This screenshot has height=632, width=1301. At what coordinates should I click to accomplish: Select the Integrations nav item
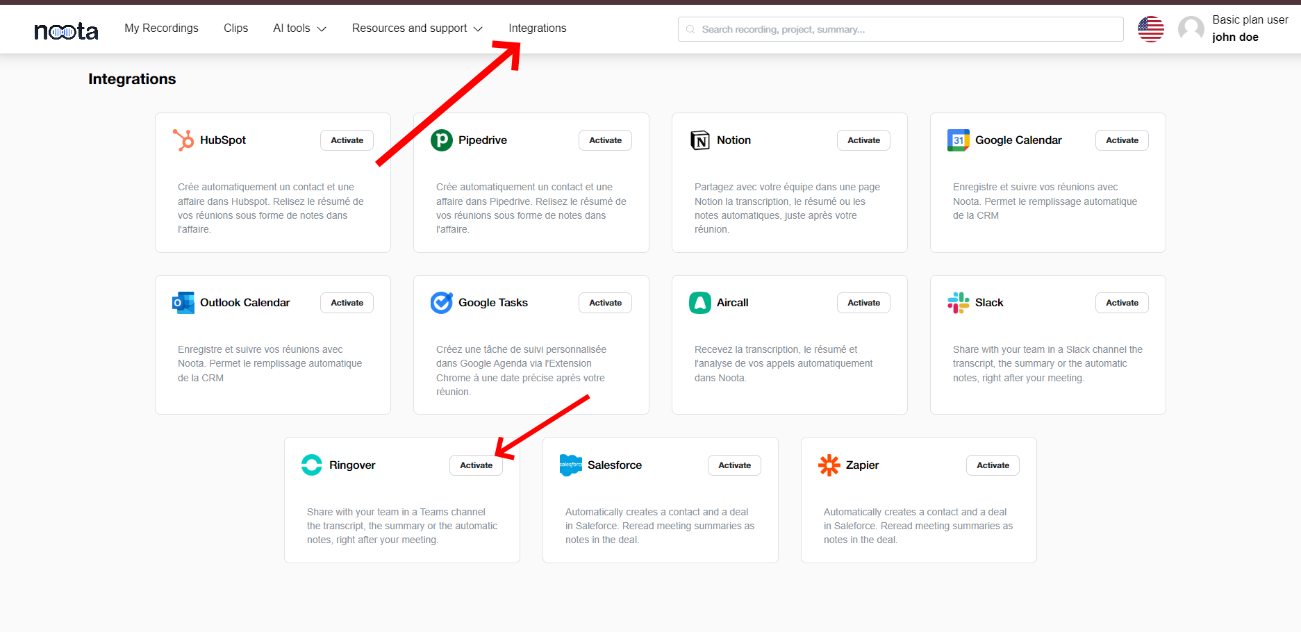[537, 28]
